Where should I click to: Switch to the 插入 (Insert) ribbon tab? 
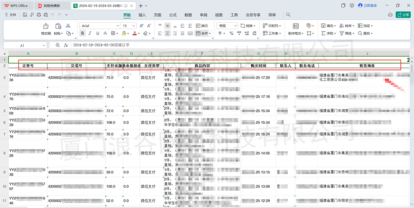coord(142,15)
